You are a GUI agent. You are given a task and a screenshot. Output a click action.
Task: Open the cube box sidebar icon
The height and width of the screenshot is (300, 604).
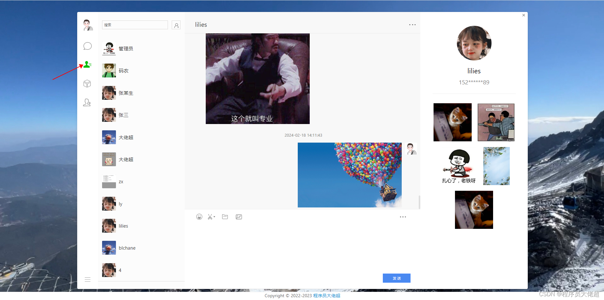[87, 83]
